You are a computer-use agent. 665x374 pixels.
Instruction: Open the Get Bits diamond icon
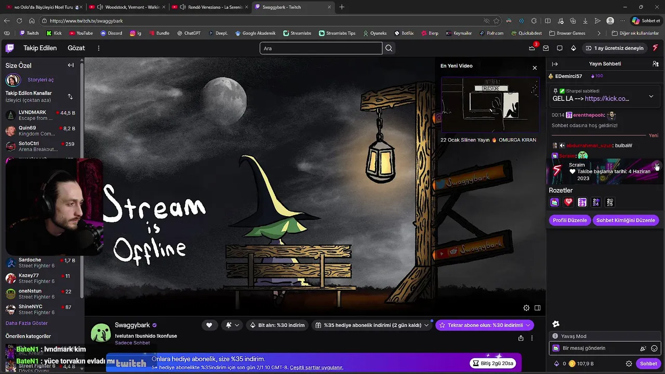(574, 48)
